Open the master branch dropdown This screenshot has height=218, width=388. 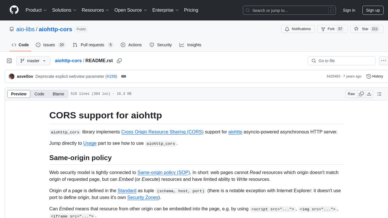tap(33, 61)
